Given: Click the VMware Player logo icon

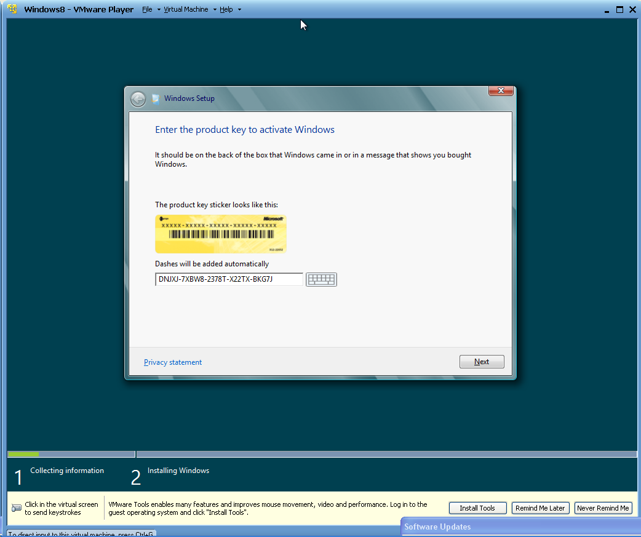Looking at the screenshot, I should click(x=12, y=9).
